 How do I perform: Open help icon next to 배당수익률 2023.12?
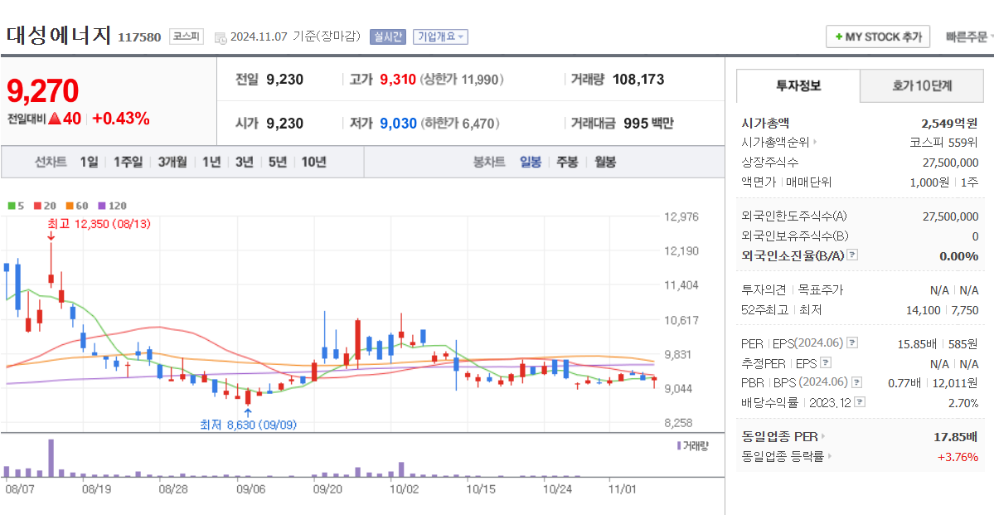pos(861,402)
